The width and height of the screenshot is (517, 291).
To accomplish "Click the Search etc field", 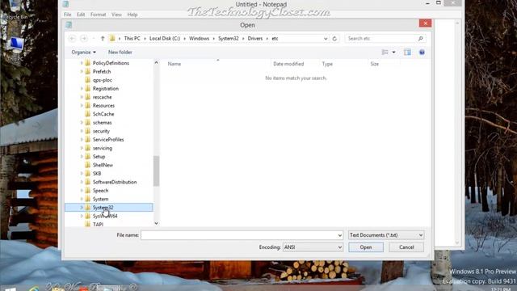I will click(x=380, y=39).
